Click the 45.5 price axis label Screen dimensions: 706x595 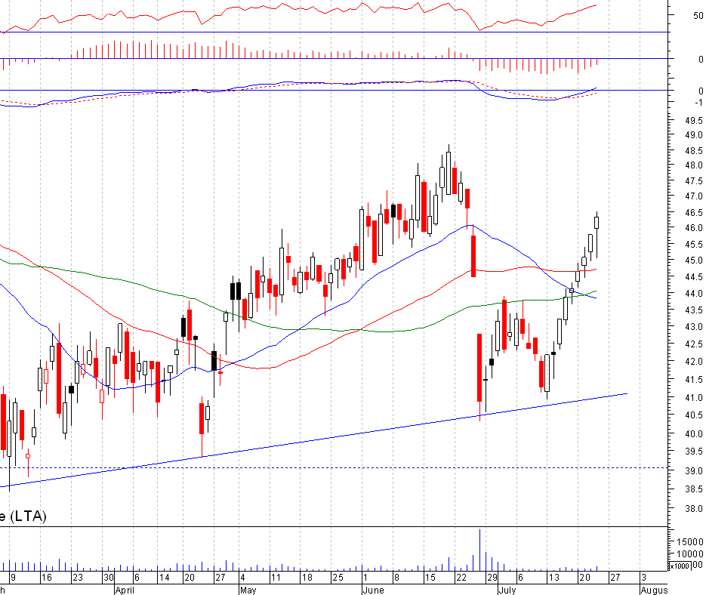coord(693,245)
